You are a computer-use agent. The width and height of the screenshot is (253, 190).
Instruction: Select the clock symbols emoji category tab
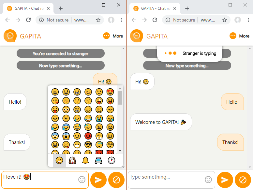[112, 160]
